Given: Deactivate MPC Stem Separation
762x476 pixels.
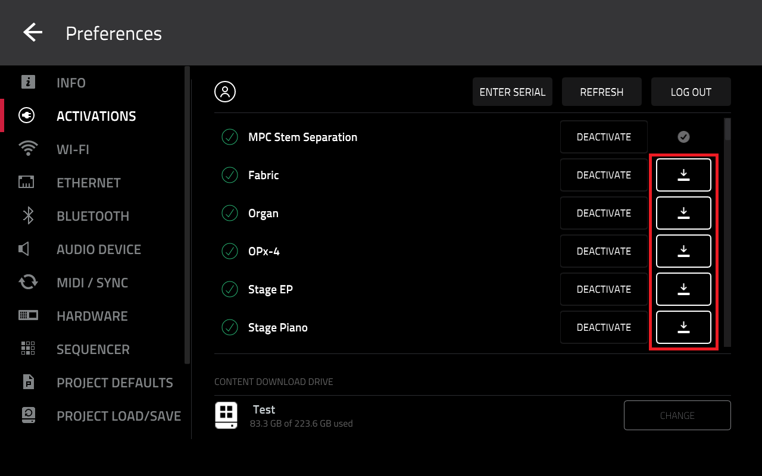Looking at the screenshot, I should point(604,137).
